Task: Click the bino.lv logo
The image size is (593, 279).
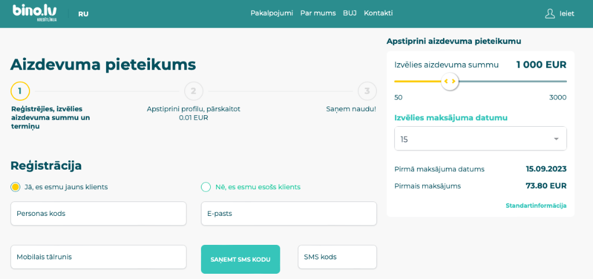Action: tap(35, 13)
